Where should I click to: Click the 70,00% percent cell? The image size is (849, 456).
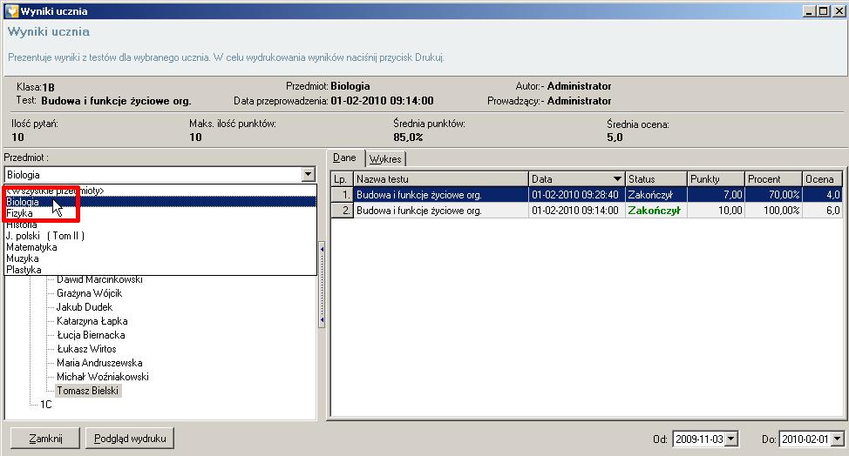point(774,195)
